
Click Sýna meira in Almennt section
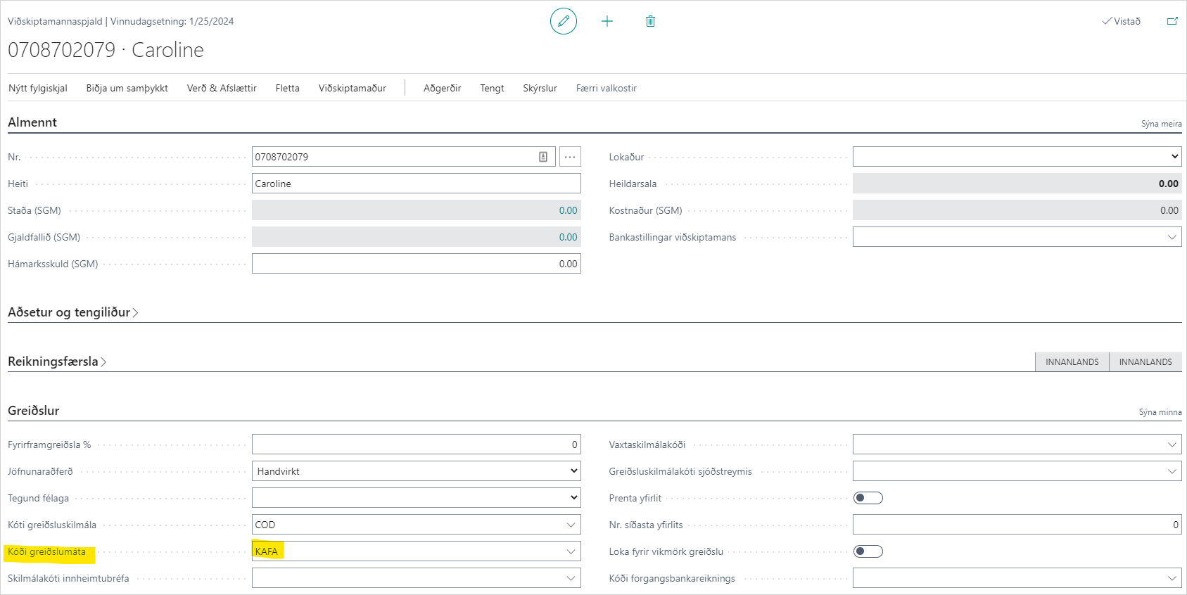pyautogui.click(x=1162, y=124)
